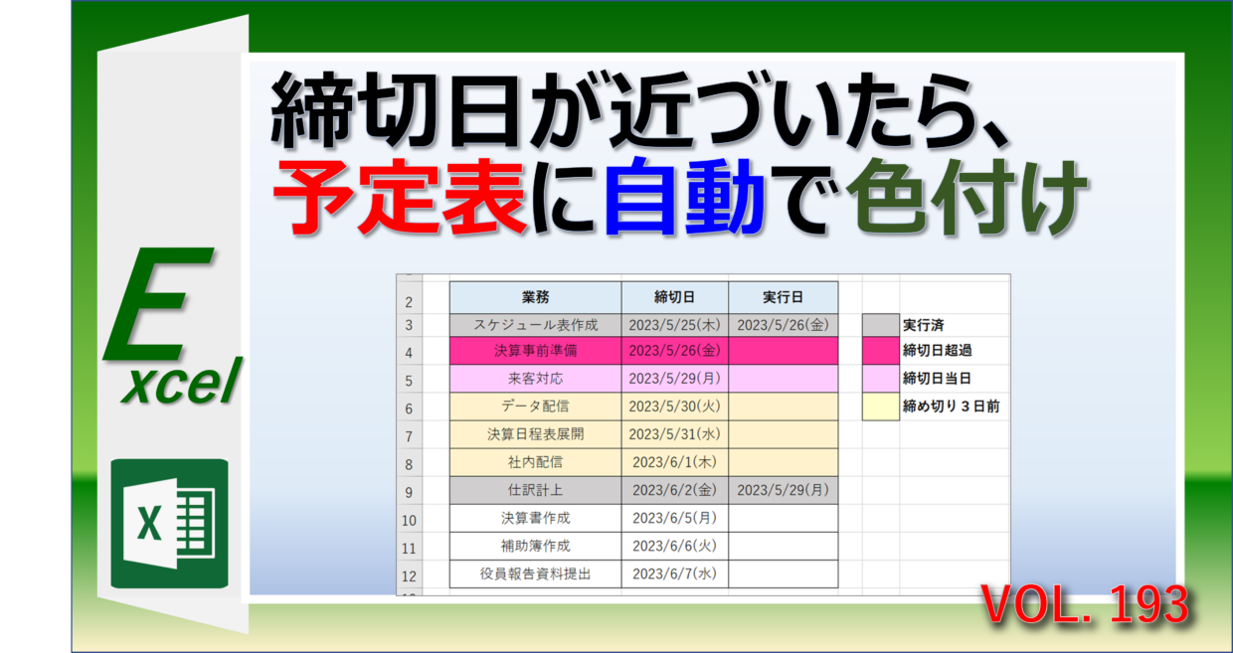Click the 仕訳計上 cell
This screenshot has height=653, width=1233.
[x=535, y=490]
